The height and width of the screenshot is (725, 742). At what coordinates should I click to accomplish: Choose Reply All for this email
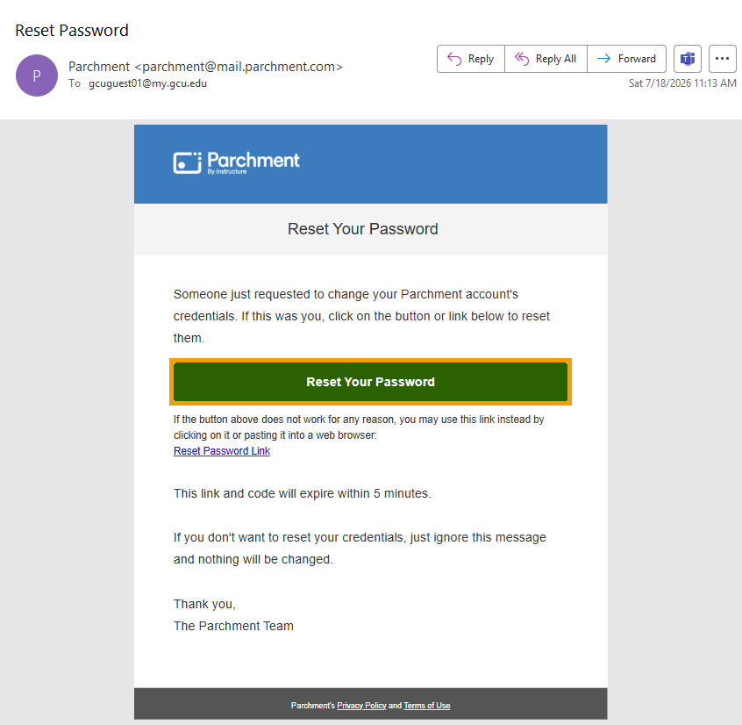click(x=546, y=59)
